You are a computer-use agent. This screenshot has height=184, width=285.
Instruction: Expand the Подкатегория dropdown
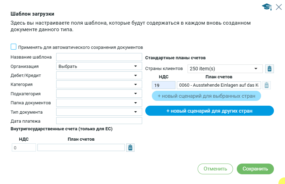[99, 94]
